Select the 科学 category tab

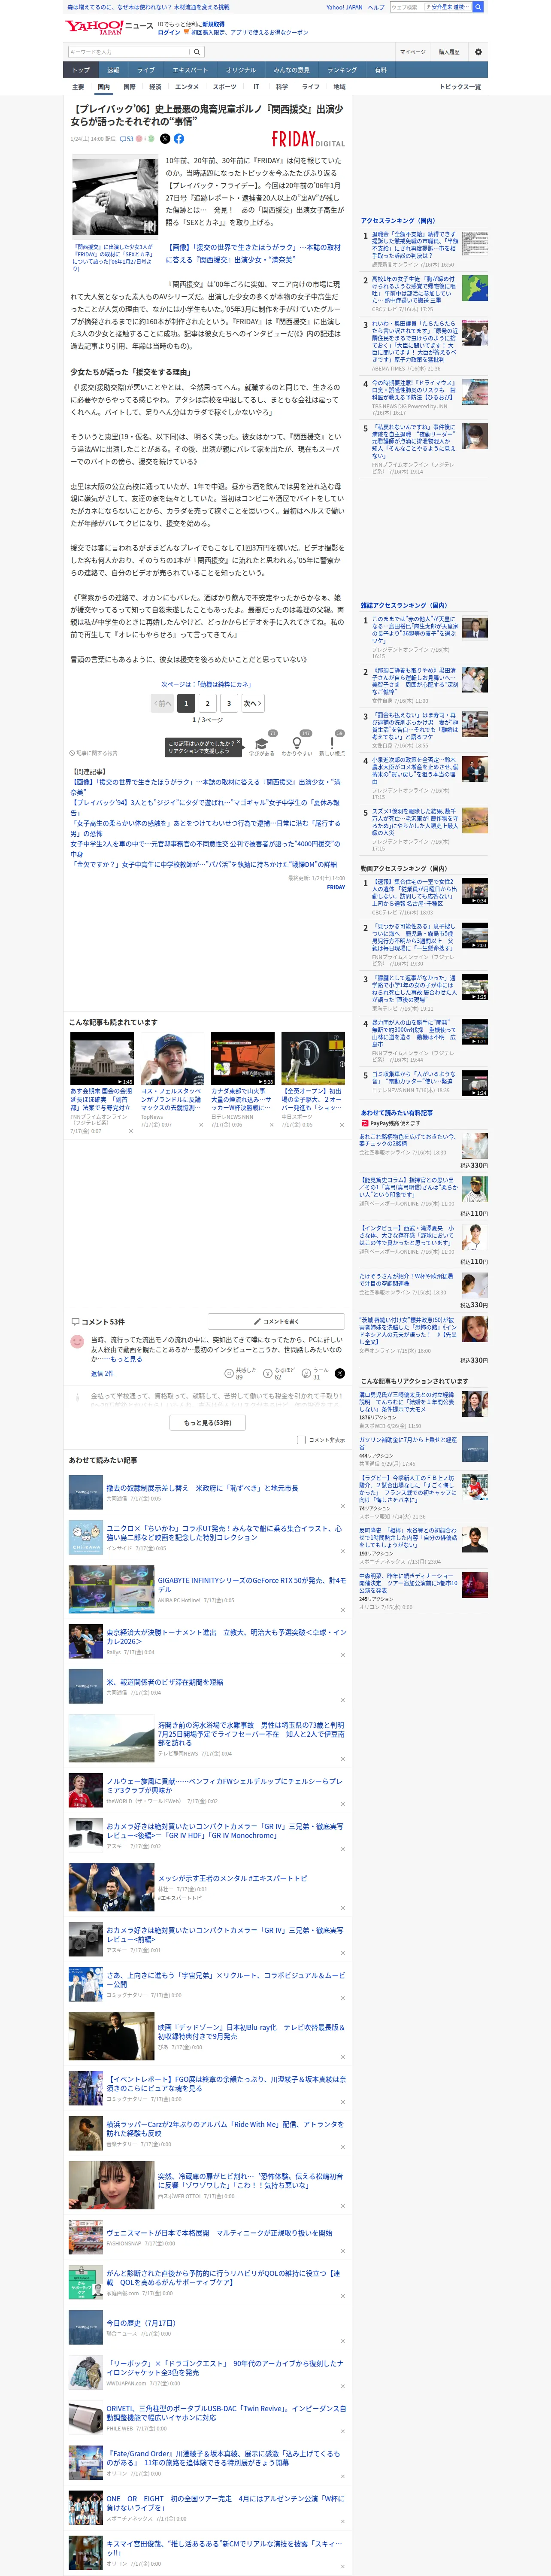(282, 87)
